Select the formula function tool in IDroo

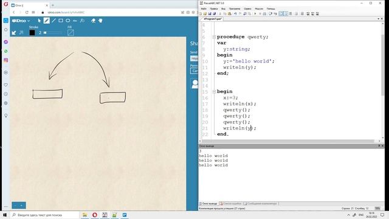click(82, 21)
